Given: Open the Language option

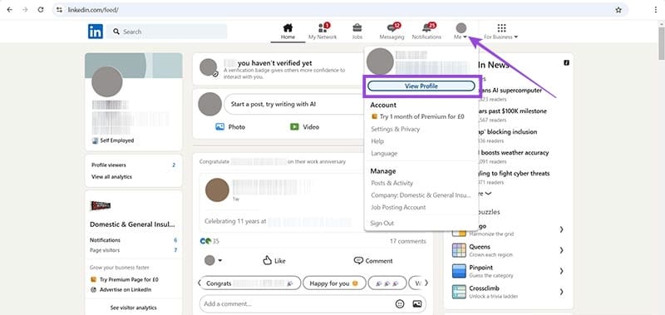Looking at the screenshot, I should pos(384,154).
